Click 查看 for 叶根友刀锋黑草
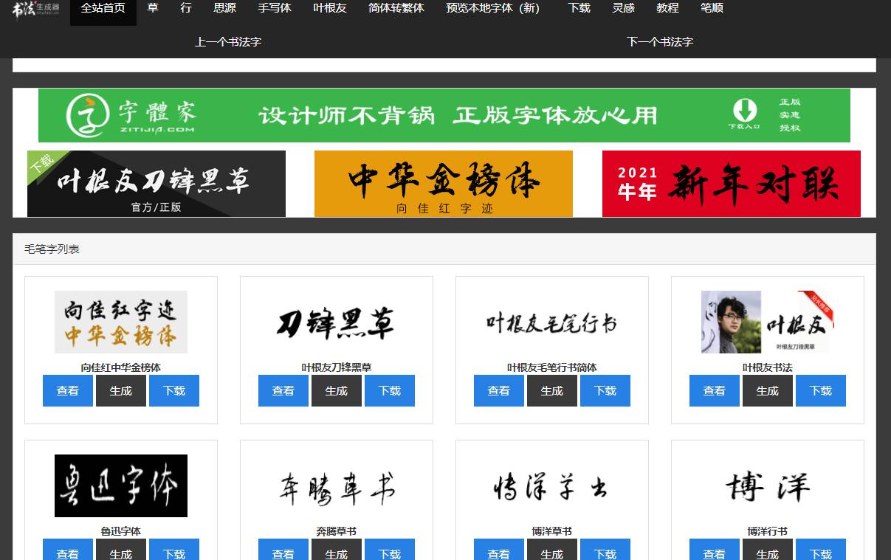Viewport: 891px width, 560px height. (283, 390)
